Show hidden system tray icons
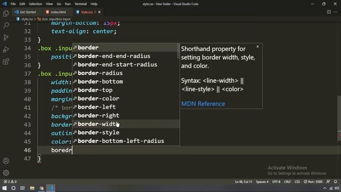 324,188
